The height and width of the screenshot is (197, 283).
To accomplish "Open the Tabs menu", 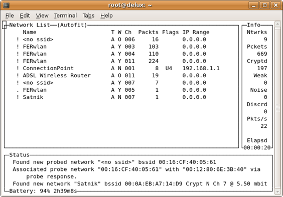I will (88, 16).
